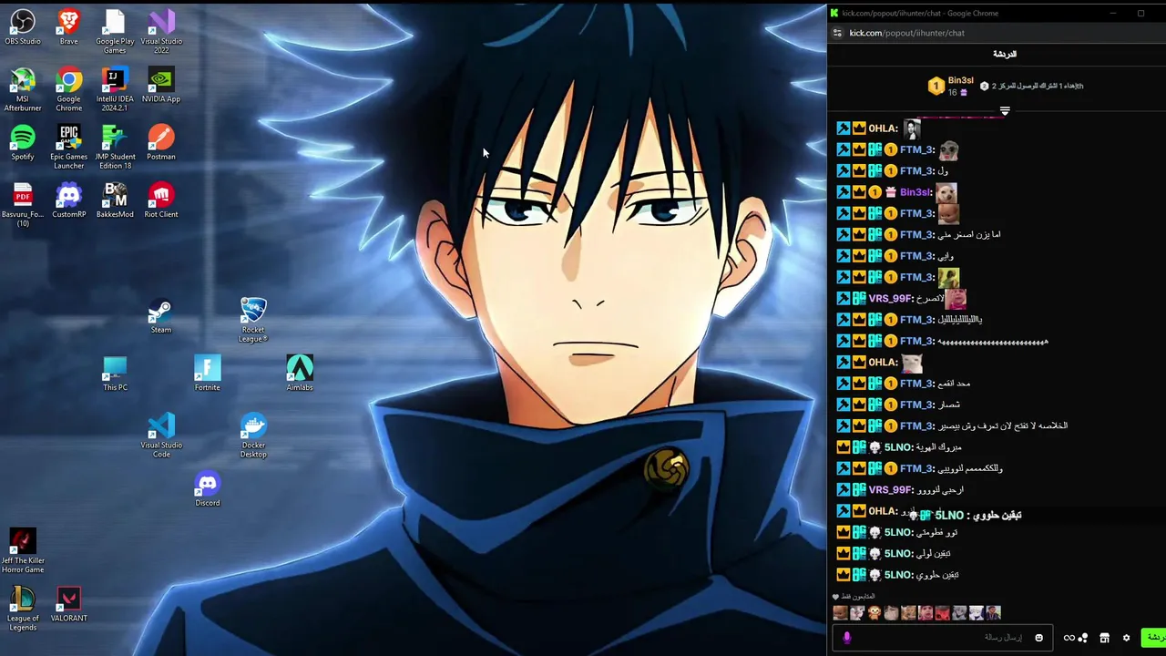The width and height of the screenshot is (1166, 656).
Task: Expand the leaderboard collapse arrow
Action: tap(1005, 111)
